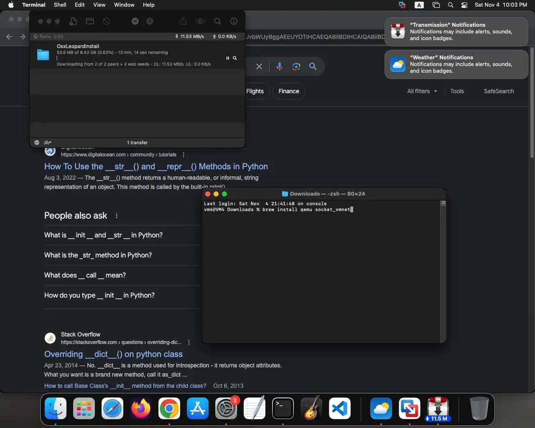Click Transmission's create torrent file icon
535x428 pixels.
(x=73, y=21)
